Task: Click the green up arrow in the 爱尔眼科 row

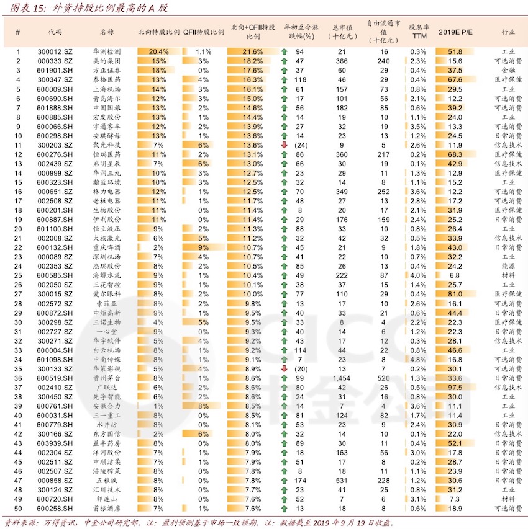Action: click(x=284, y=294)
